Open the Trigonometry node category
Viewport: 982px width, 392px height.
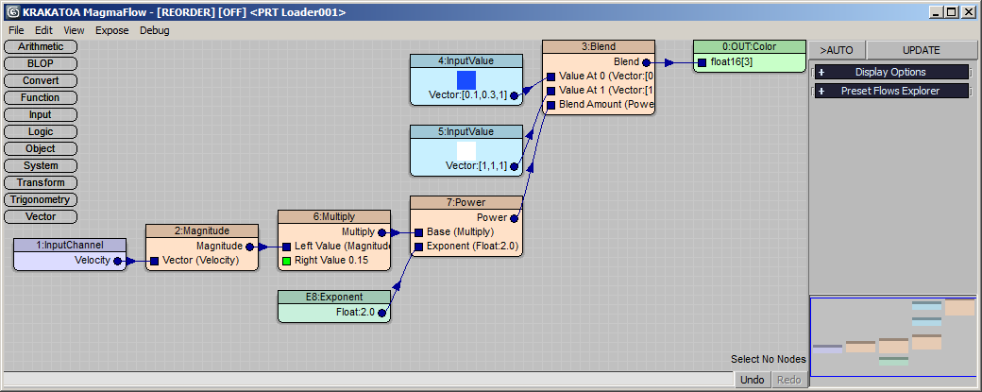[41, 199]
